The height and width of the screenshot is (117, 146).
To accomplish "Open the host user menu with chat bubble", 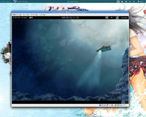I will tap(141, 1).
